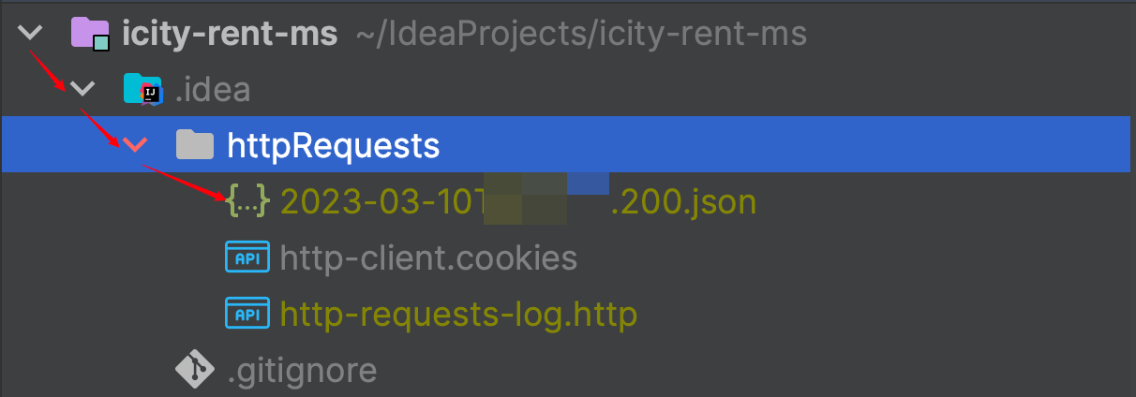Click the ~/IdeaProjects/icity-rent-ms path text

[x=581, y=35]
